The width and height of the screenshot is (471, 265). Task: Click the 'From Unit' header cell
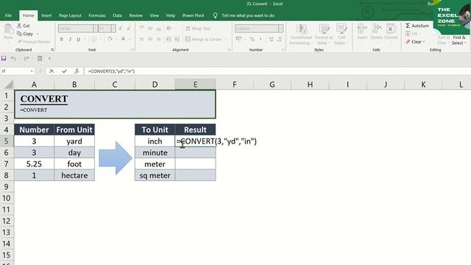point(74,130)
